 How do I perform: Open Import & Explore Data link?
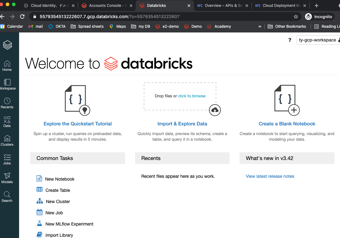182,124
